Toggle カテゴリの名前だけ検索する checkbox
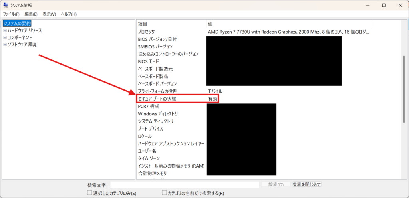Image resolution: width=409 pixels, height=198 pixels. point(164,193)
